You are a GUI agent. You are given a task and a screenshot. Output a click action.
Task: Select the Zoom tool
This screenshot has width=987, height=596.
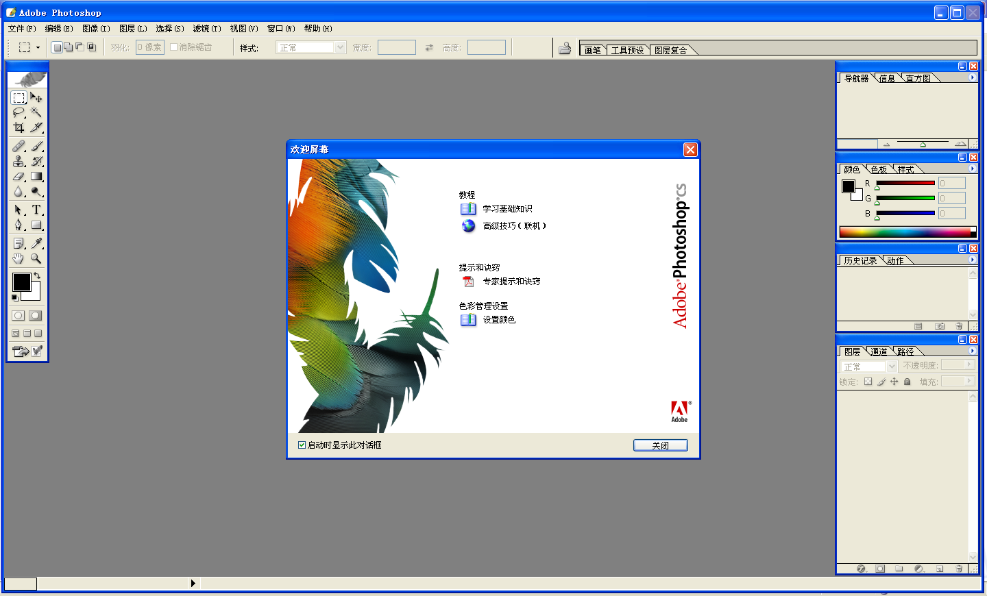36,258
